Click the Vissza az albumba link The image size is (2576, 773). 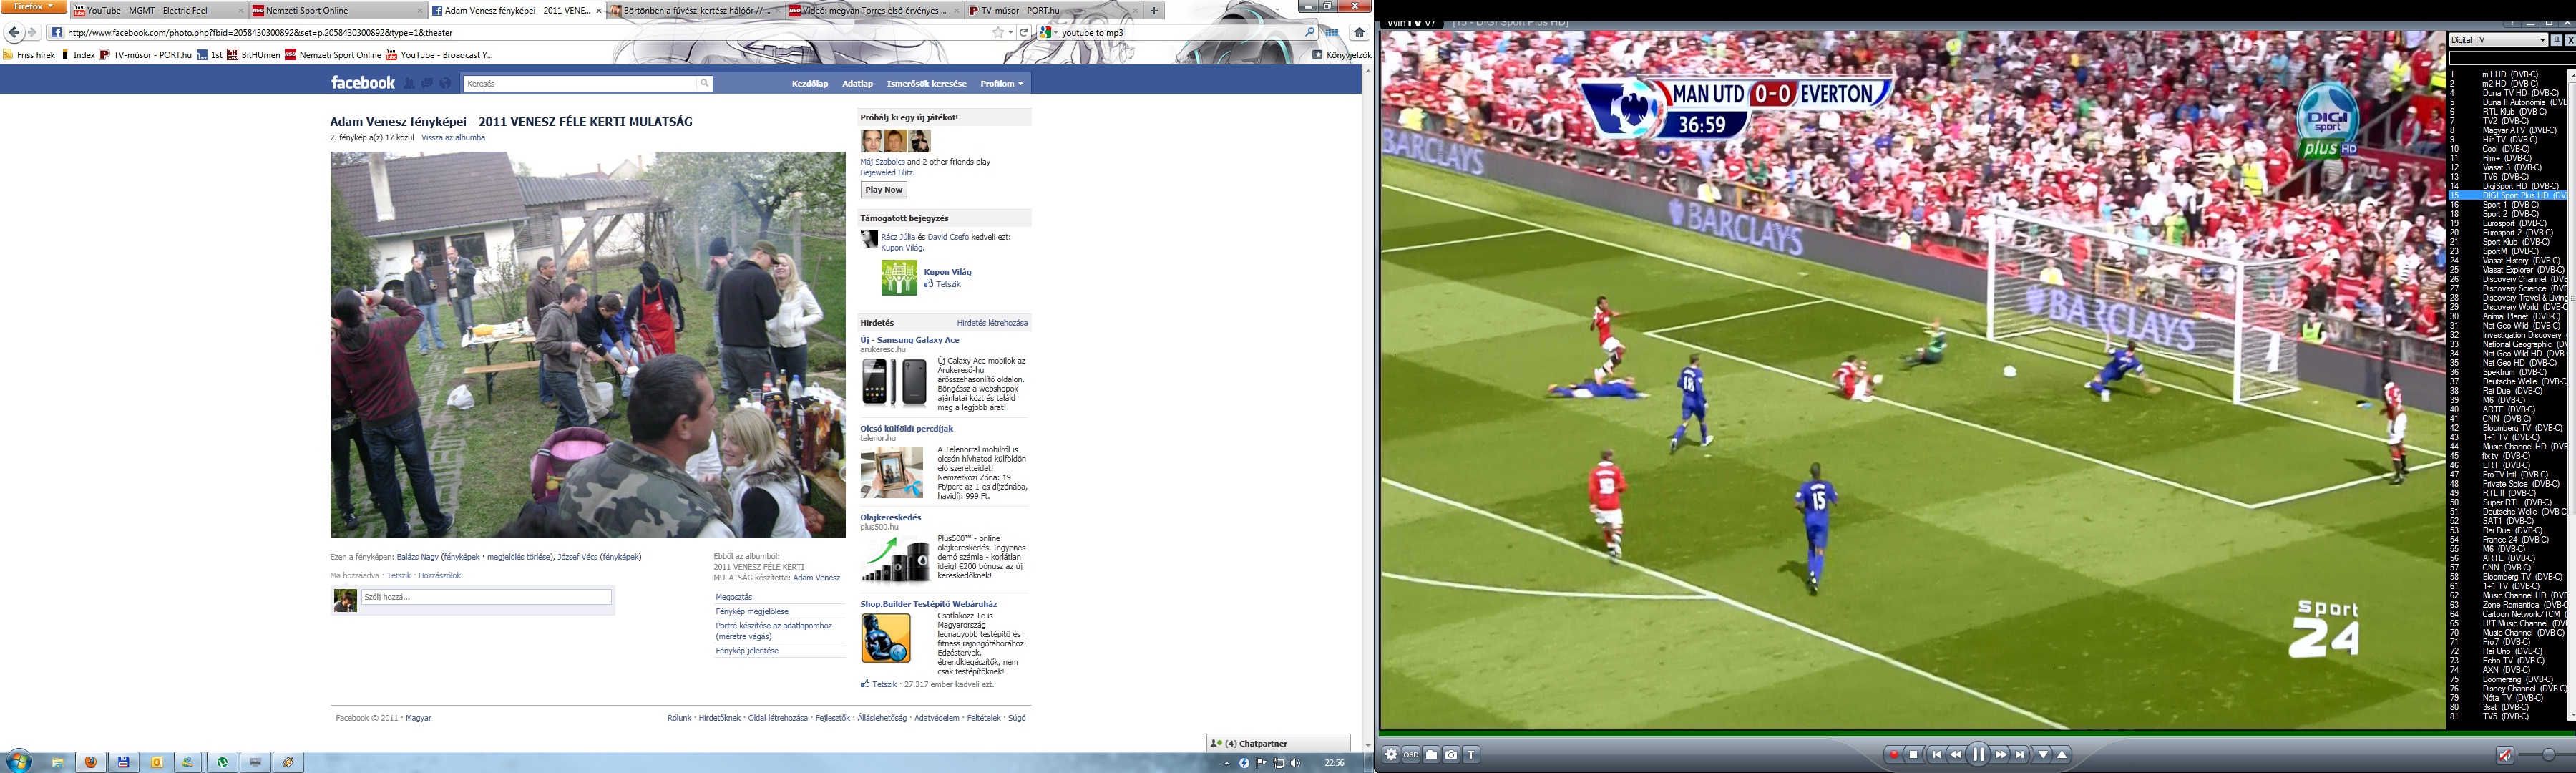click(453, 138)
